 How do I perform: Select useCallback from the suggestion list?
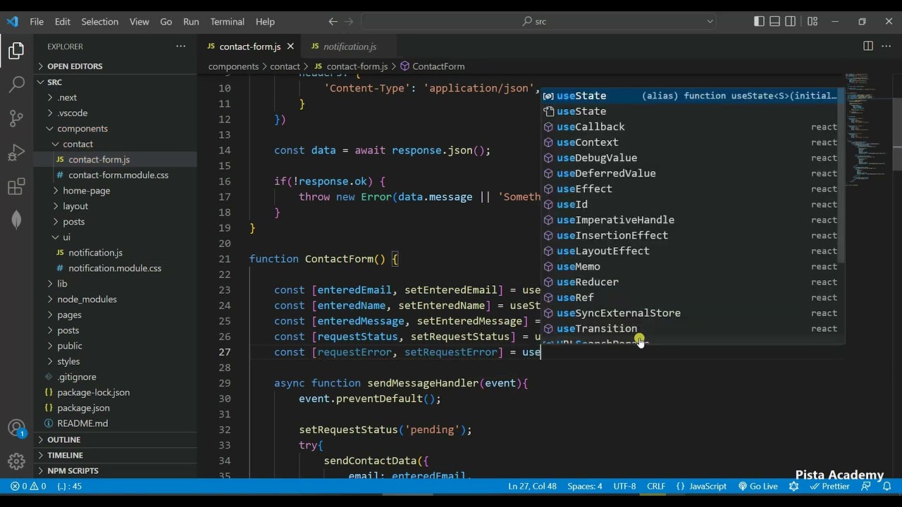690,127
